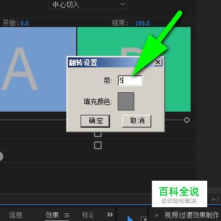Close the 翻转设置 dialog with X
The height and width of the screenshot is (221, 221).
pyautogui.click(x=158, y=62)
